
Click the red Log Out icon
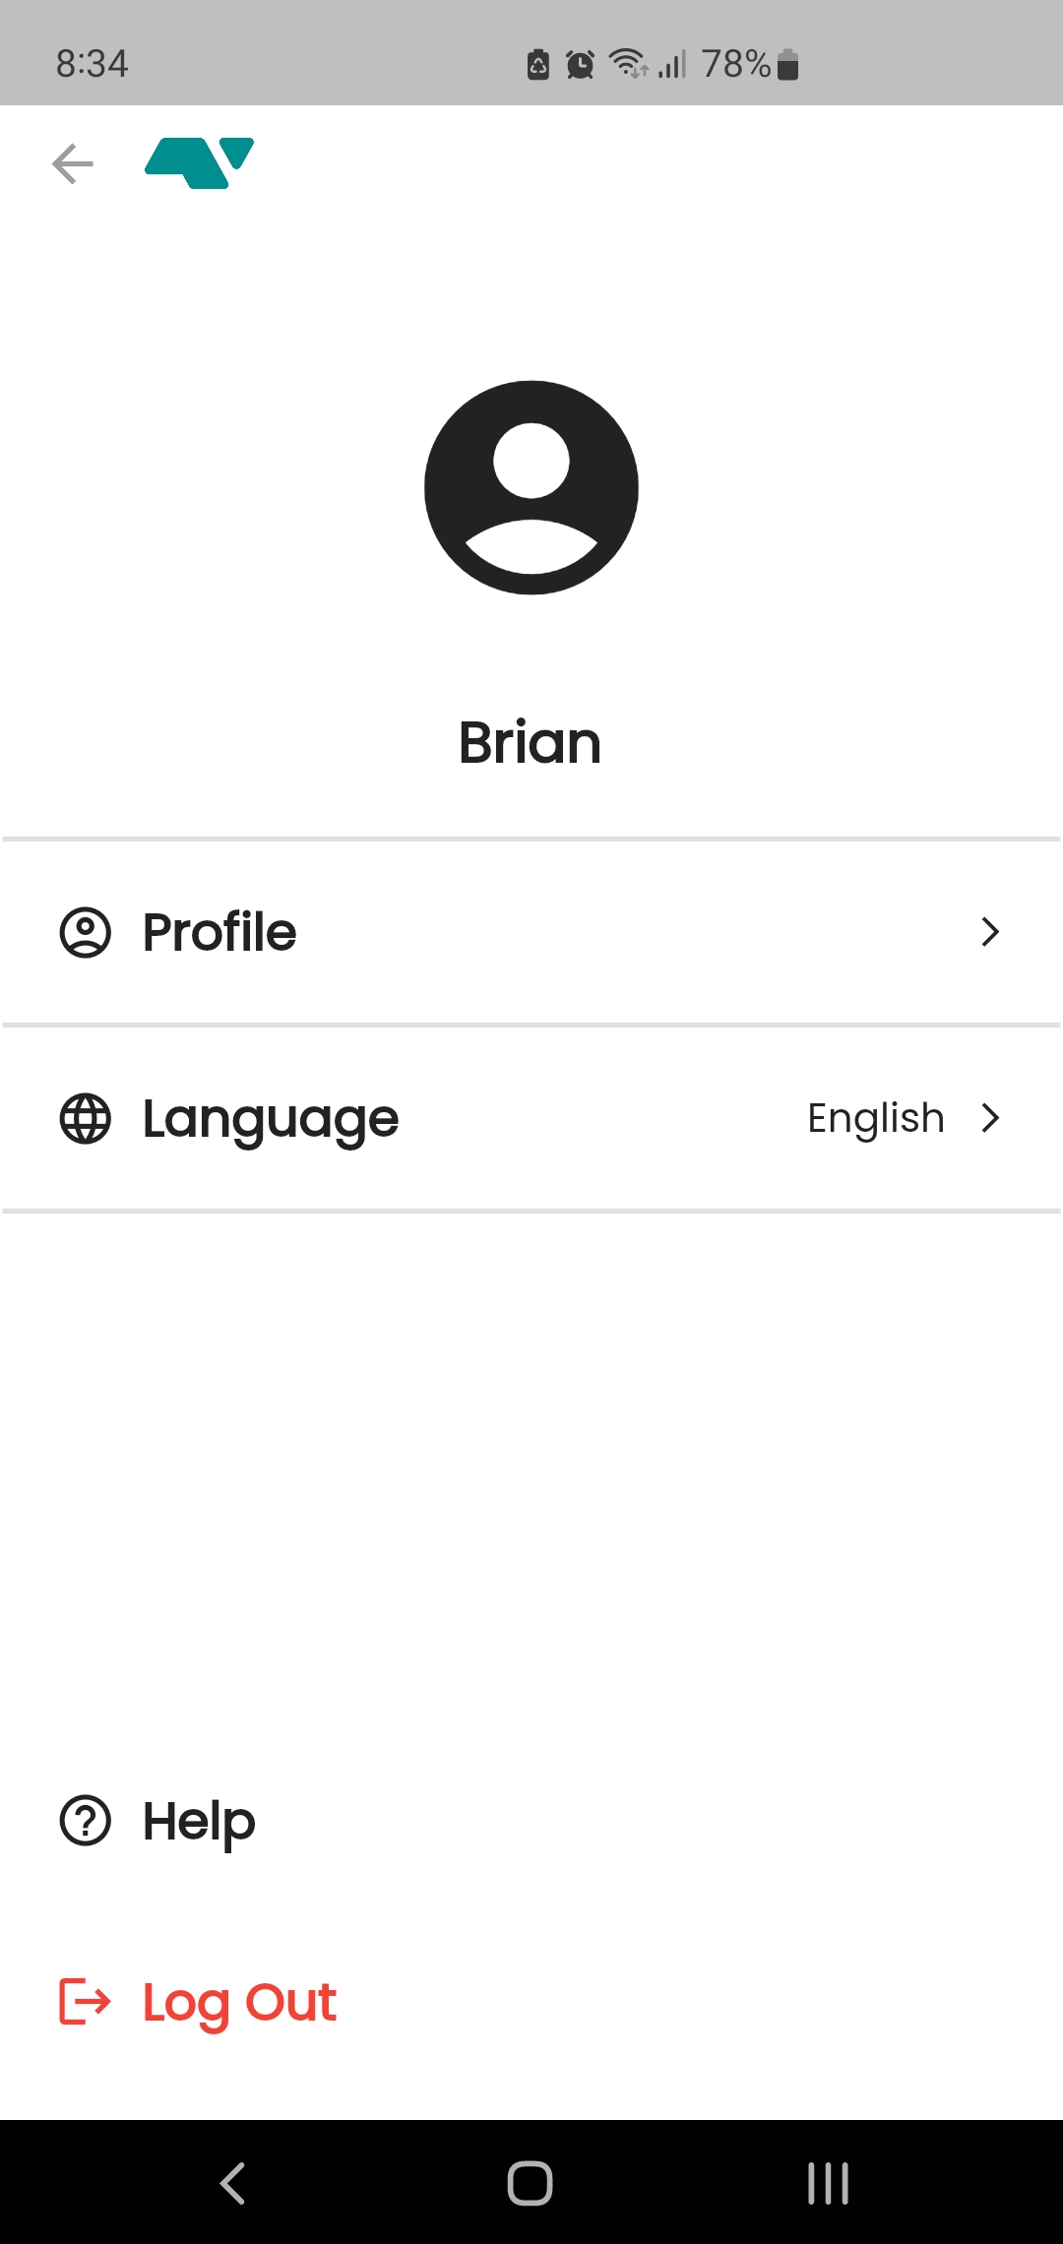click(86, 2002)
